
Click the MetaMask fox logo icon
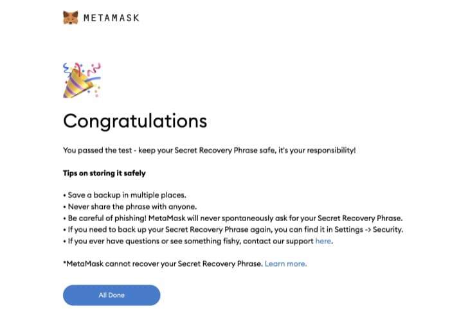[71, 17]
